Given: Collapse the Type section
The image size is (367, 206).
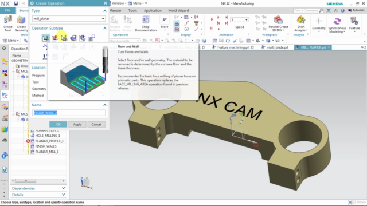Looking at the screenshot, I should click(x=104, y=11).
